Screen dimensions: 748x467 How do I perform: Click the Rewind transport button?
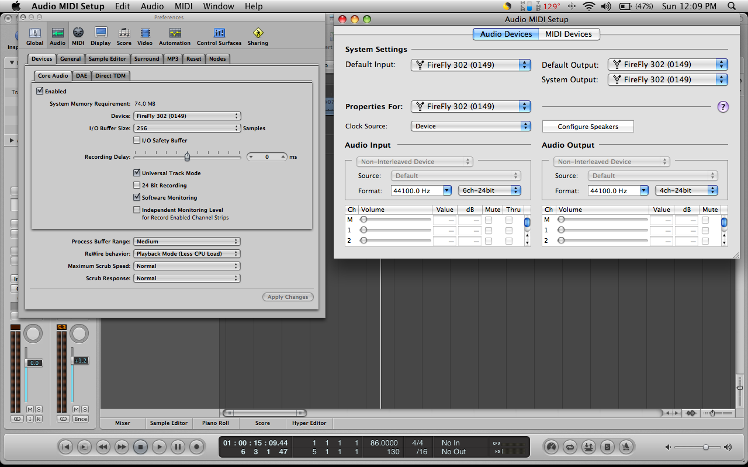(103, 447)
